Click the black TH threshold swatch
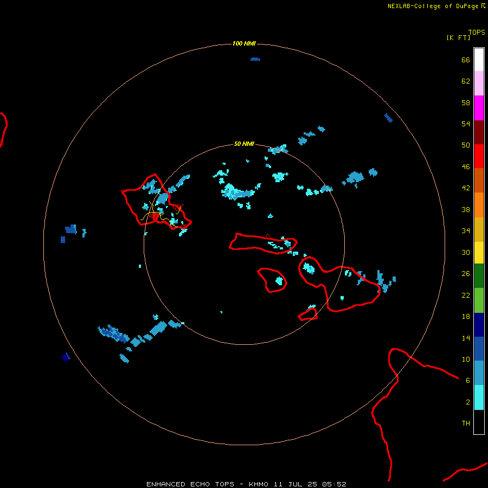 (x=479, y=422)
